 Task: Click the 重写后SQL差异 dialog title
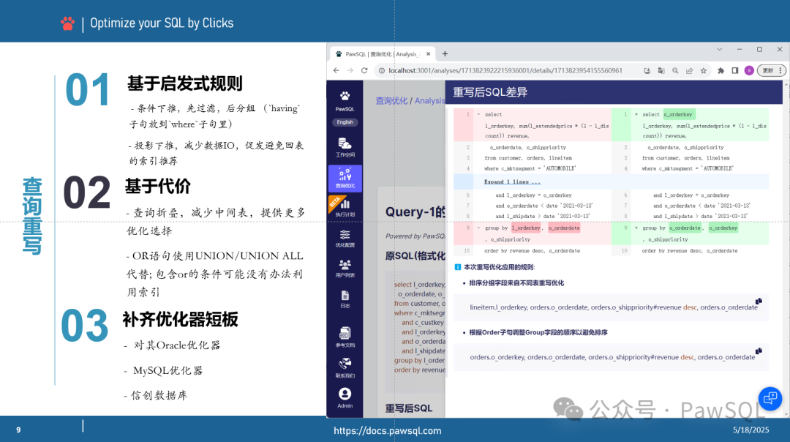tap(489, 92)
